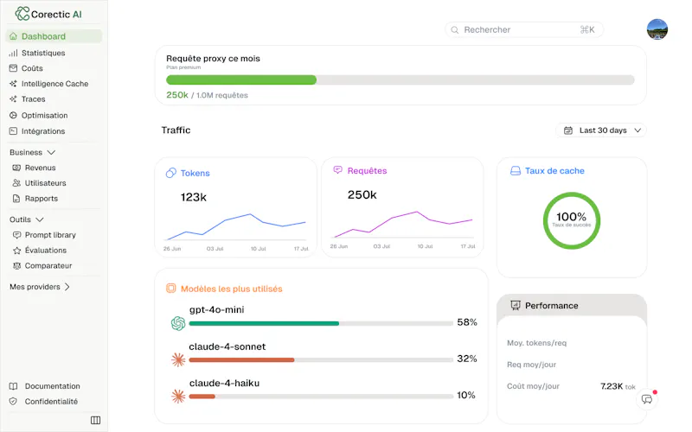
Task: Click the Claude logo beside claude-4-haiku
Action: point(178,397)
